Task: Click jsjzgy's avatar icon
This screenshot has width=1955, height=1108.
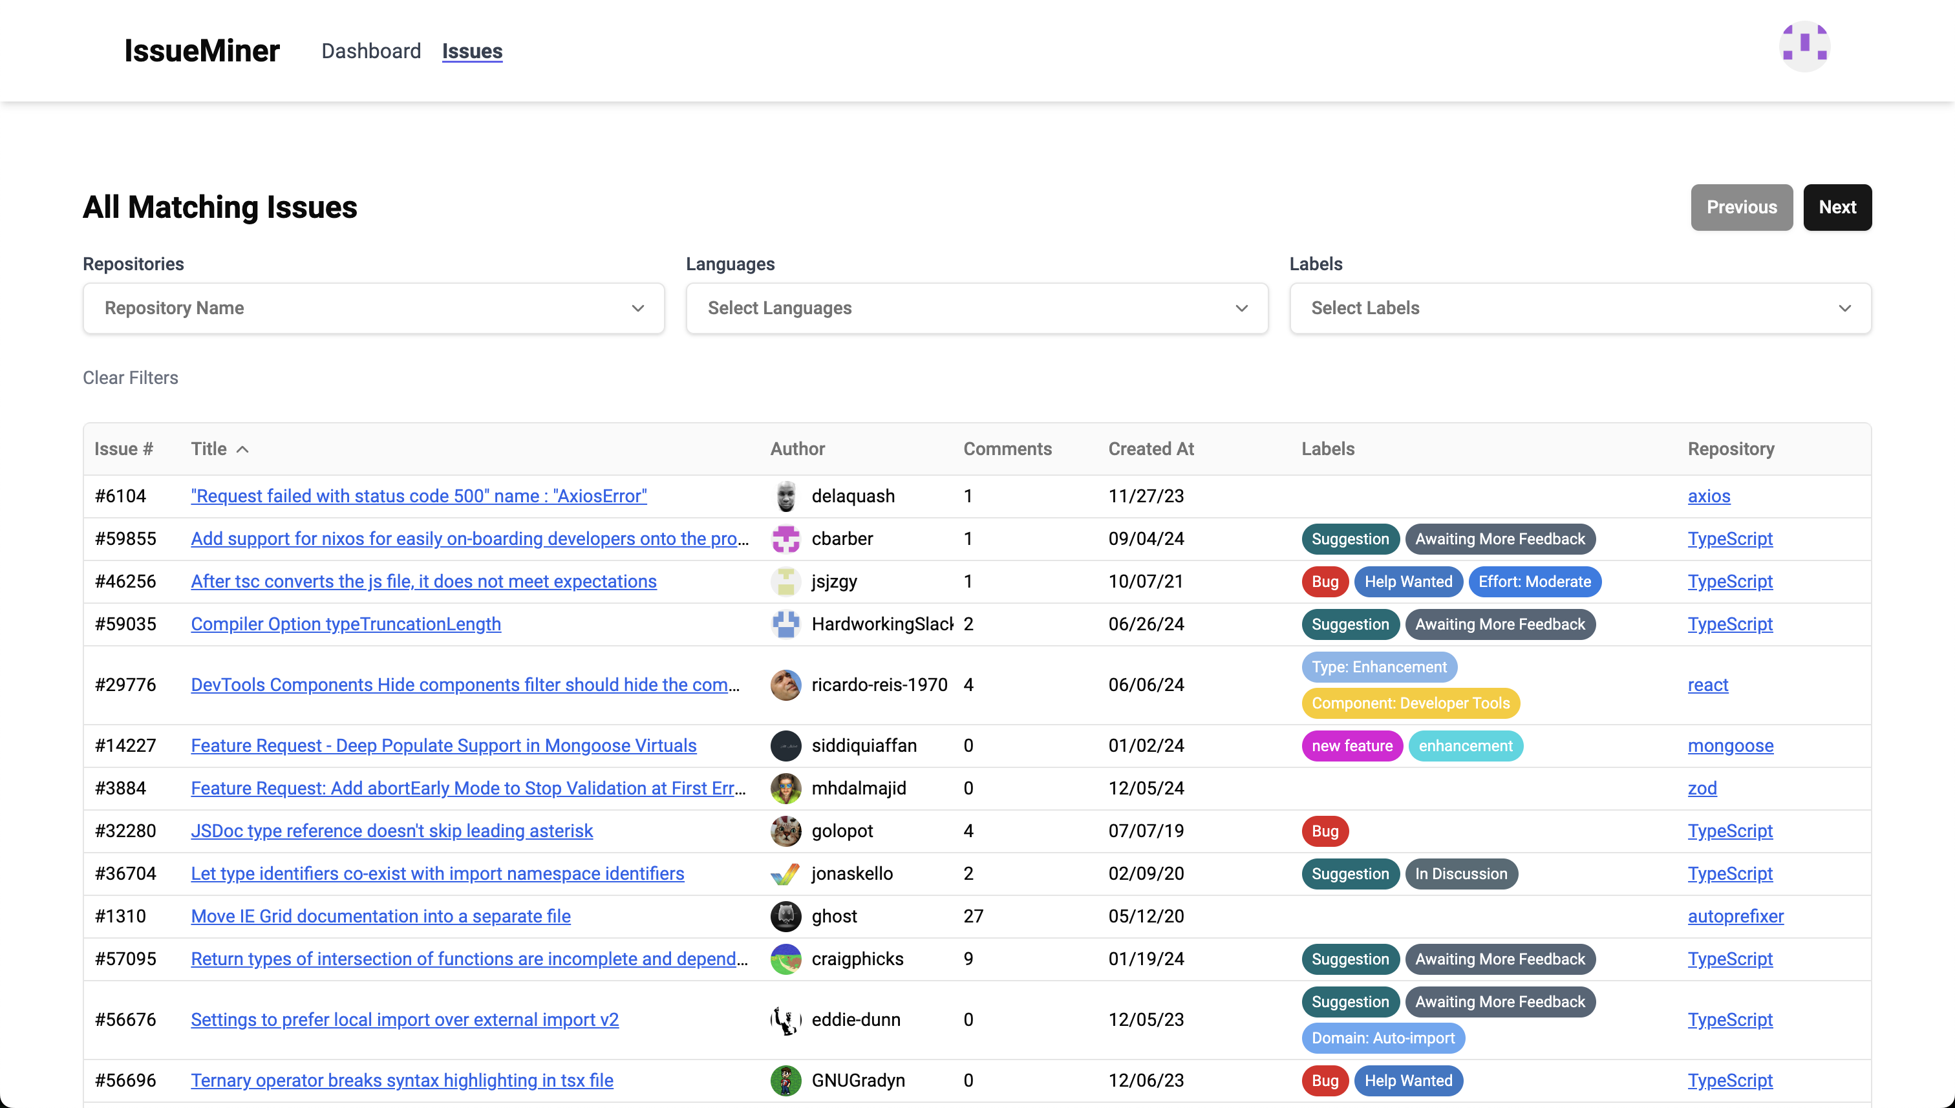Action: 785,581
